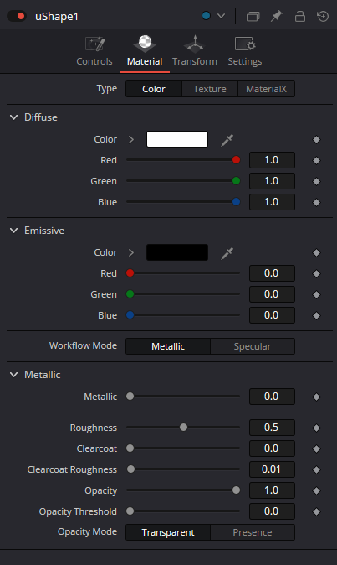This screenshot has width=337, height=565.
Task: Switch to the Transform tab
Action: coord(194,51)
